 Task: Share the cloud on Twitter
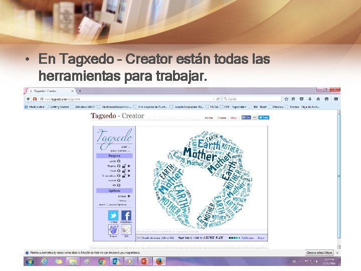[113, 216]
